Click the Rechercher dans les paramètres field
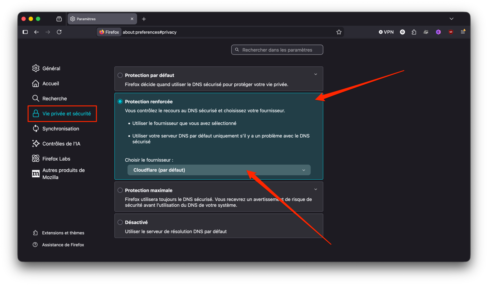 (277, 50)
